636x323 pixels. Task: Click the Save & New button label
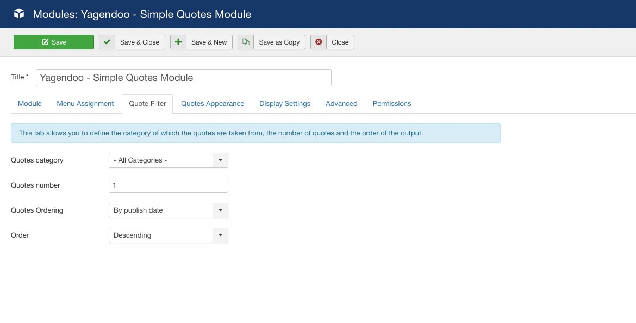pos(209,42)
